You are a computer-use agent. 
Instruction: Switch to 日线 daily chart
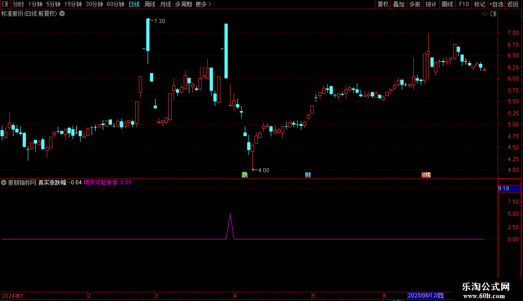(134, 4)
